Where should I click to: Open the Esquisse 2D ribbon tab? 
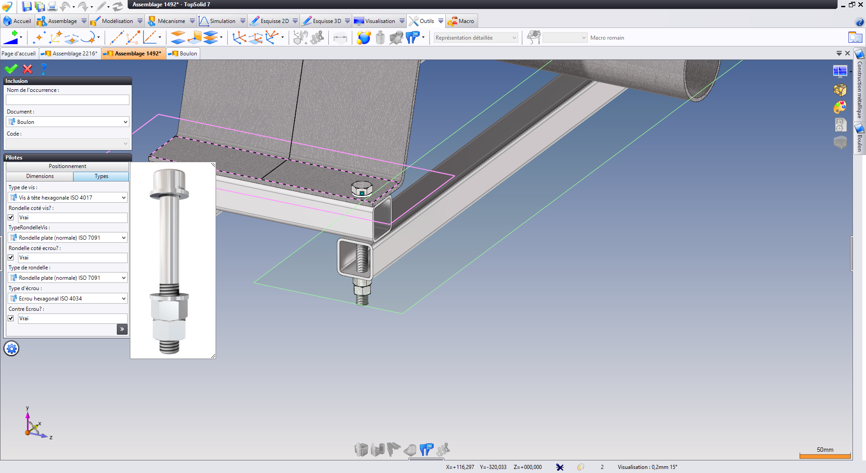tap(270, 21)
